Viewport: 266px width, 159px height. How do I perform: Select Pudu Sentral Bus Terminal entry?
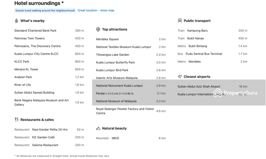coord(203,54)
